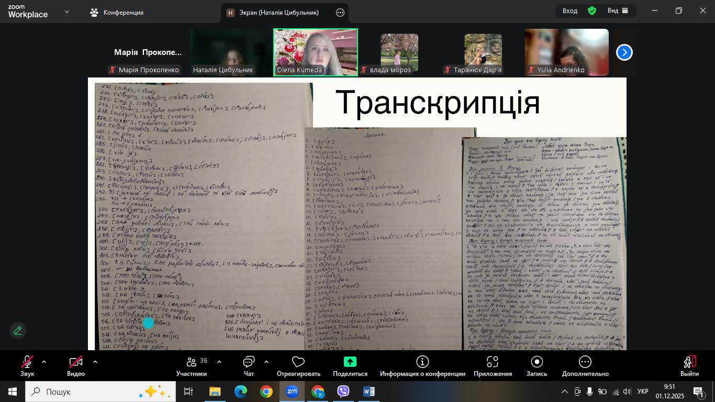
Task: Expand video options arrow next to Видео
Action: tap(95, 362)
